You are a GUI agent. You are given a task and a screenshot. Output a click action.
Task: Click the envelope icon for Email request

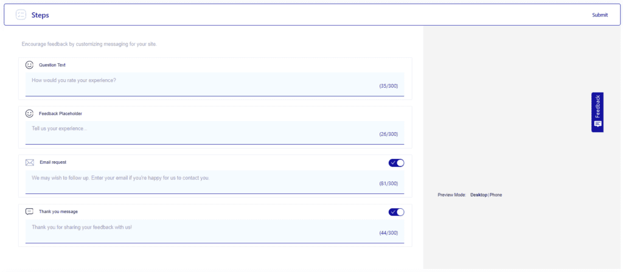(x=30, y=162)
